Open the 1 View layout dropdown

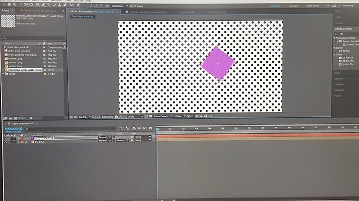click(180, 116)
